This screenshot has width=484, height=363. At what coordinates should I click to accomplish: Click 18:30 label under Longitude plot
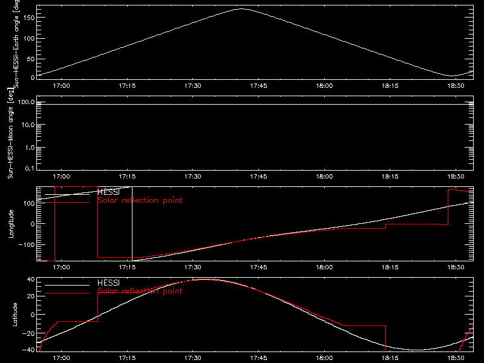tap(456, 267)
